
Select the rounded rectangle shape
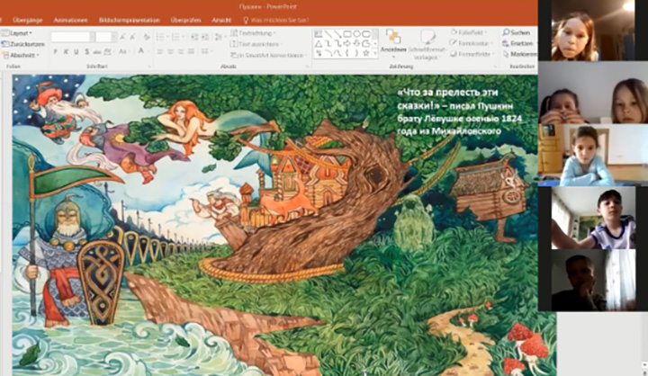point(366,34)
